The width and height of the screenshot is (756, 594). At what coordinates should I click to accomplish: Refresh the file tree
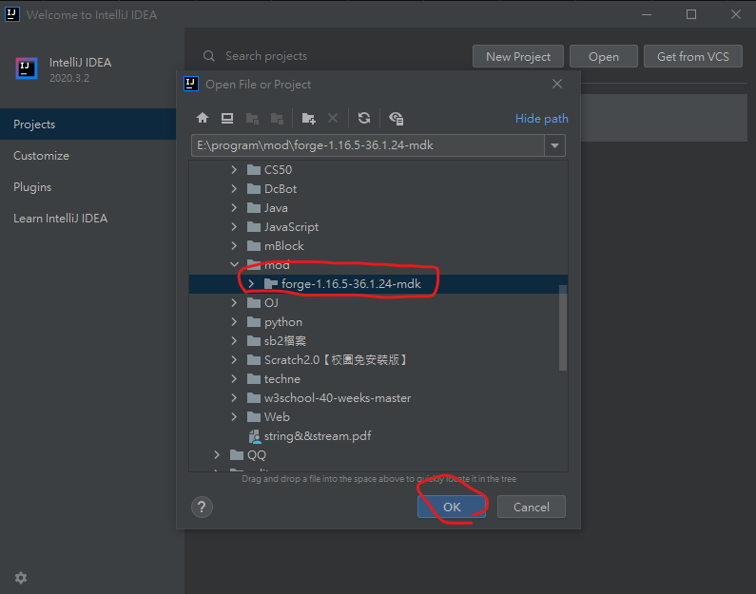point(364,118)
